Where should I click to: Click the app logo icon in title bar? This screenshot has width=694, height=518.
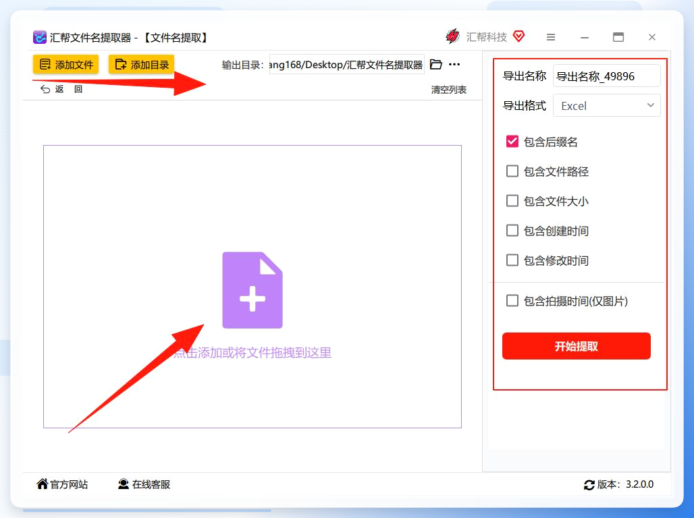coord(40,37)
